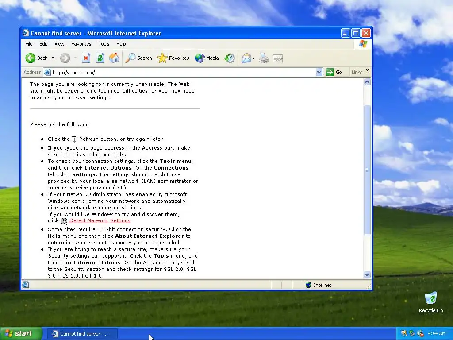Click the scrollbar up arrow
453x340 pixels.
click(367, 82)
